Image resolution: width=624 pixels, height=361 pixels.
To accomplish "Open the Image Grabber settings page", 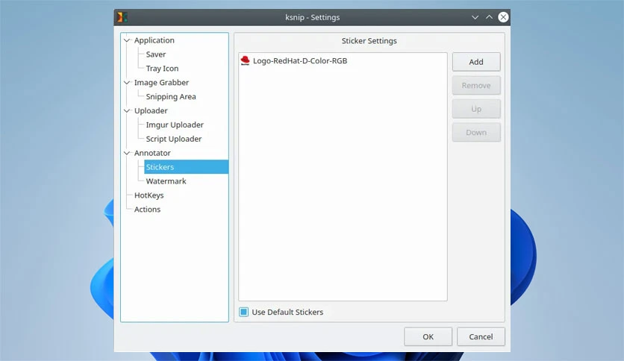I will pyautogui.click(x=161, y=82).
